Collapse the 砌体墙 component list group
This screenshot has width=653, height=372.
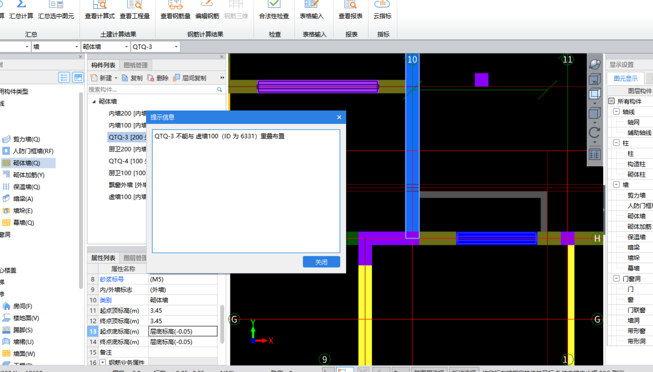pos(94,102)
